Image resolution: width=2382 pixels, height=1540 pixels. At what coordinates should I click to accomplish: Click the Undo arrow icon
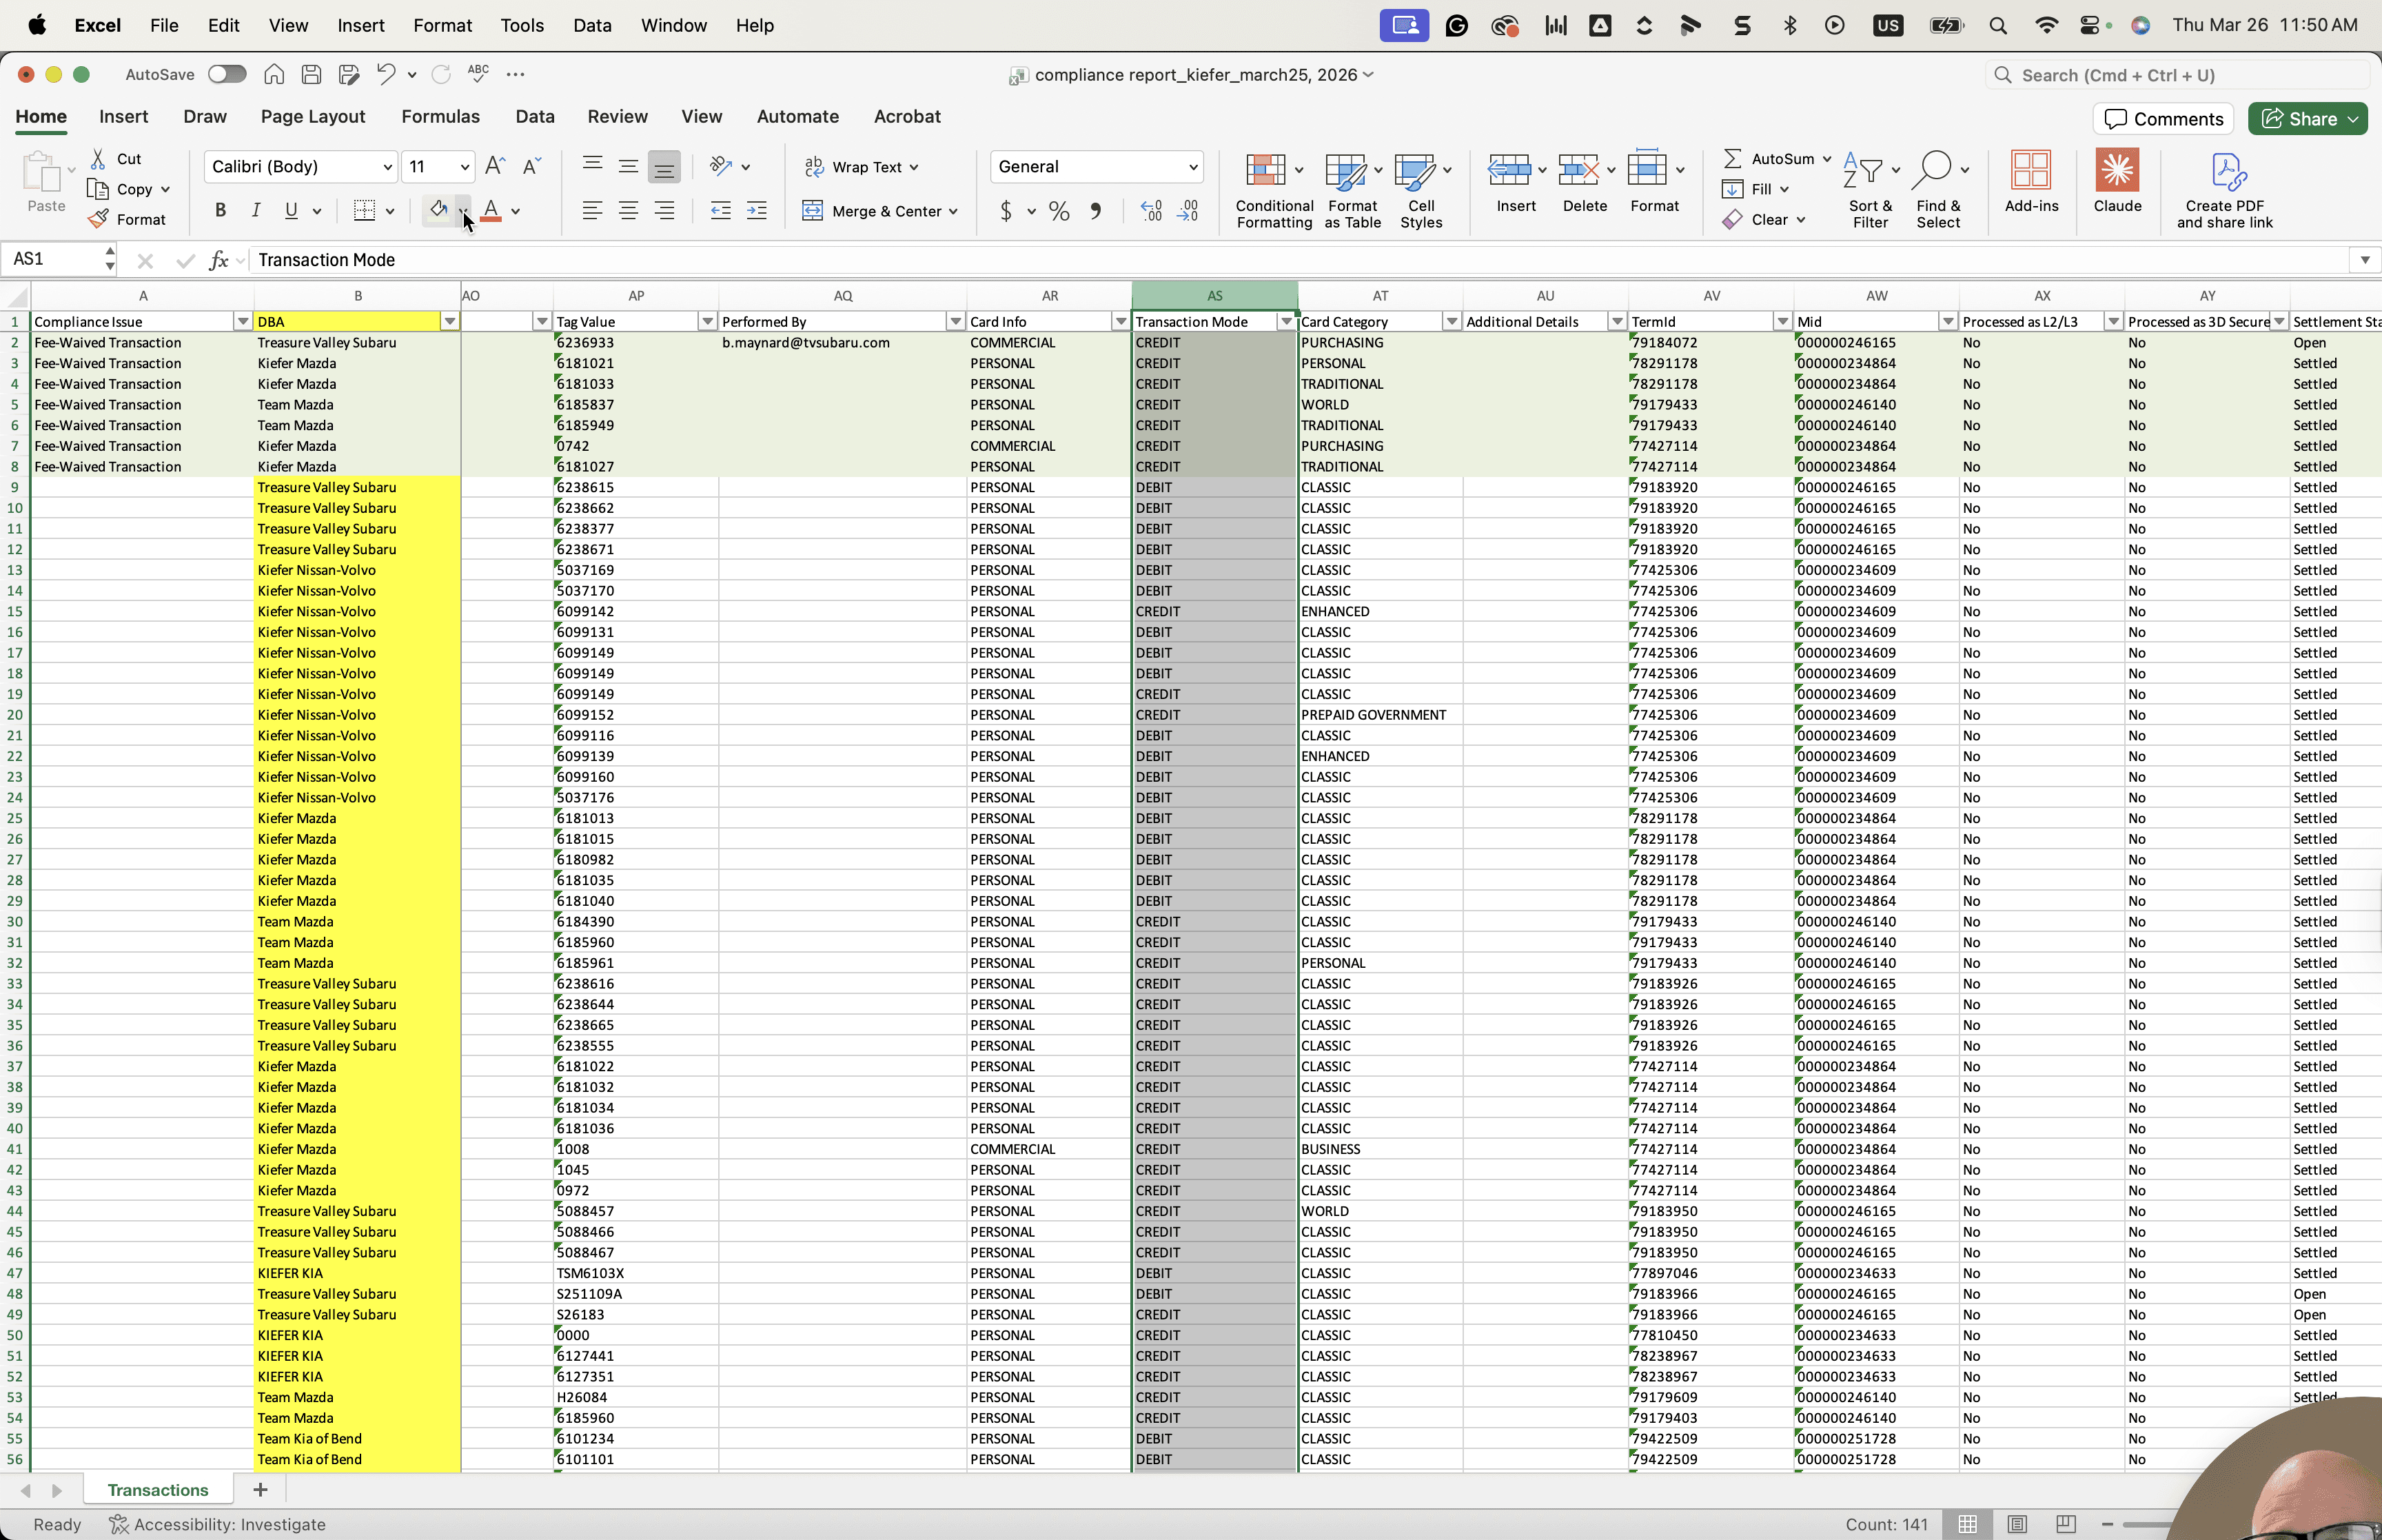[385, 74]
